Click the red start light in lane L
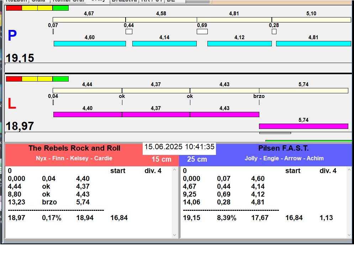 click(14, 79)
